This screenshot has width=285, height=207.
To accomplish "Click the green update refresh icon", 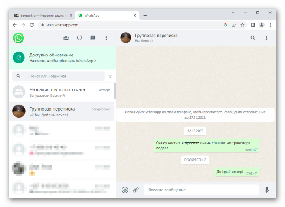I will [x=19, y=57].
